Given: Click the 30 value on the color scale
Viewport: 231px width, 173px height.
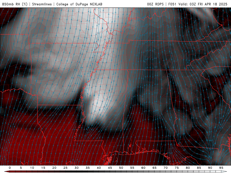Looking at the screenshot, I should point(77,168).
